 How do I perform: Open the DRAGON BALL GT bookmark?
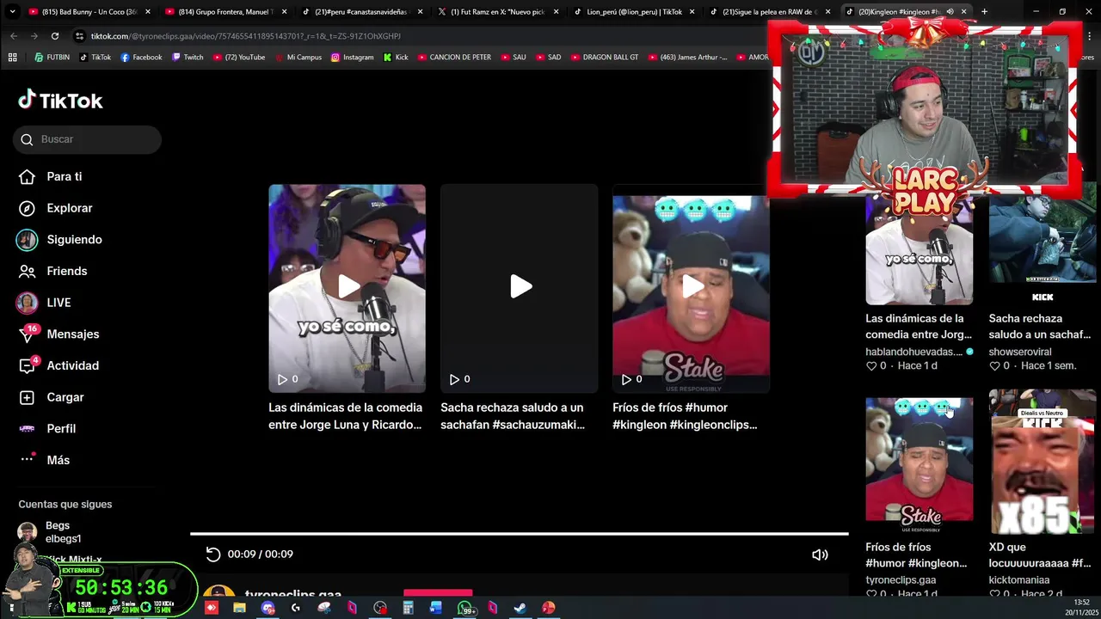pos(604,58)
